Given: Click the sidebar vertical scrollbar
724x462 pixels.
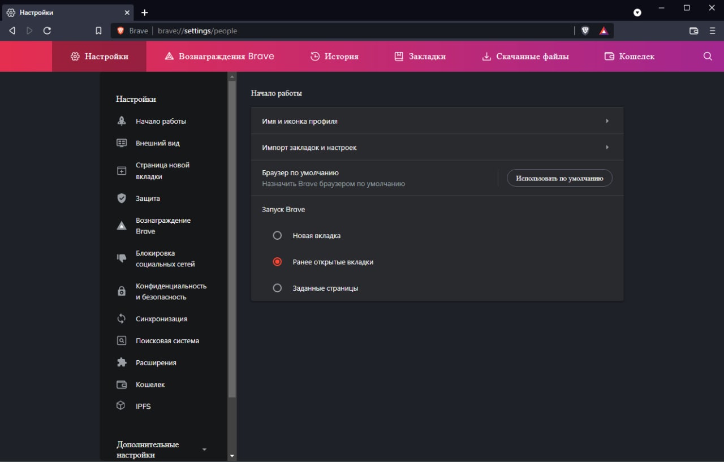Looking at the screenshot, I should (x=232, y=238).
